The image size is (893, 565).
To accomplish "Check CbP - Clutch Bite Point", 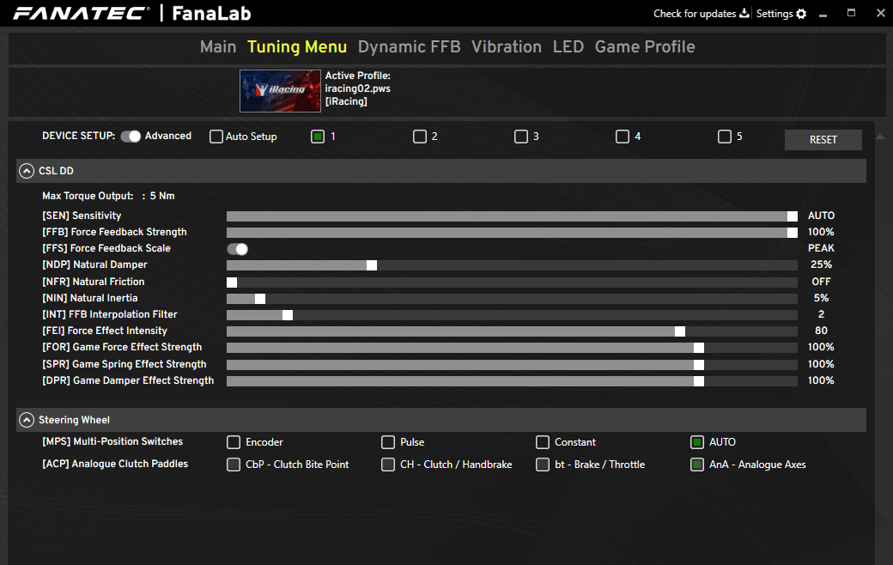I will click(234, 465).
